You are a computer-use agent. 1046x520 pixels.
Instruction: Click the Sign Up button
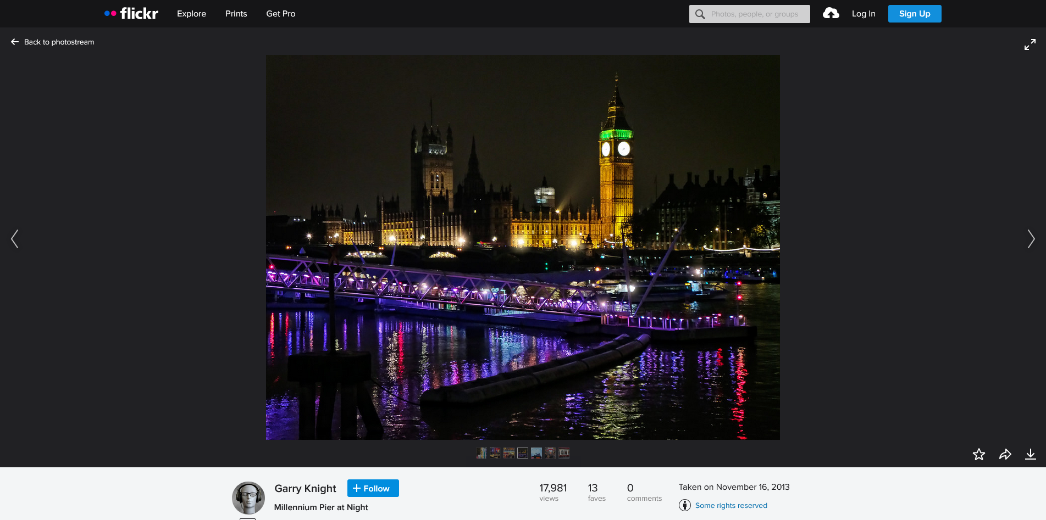915,14
